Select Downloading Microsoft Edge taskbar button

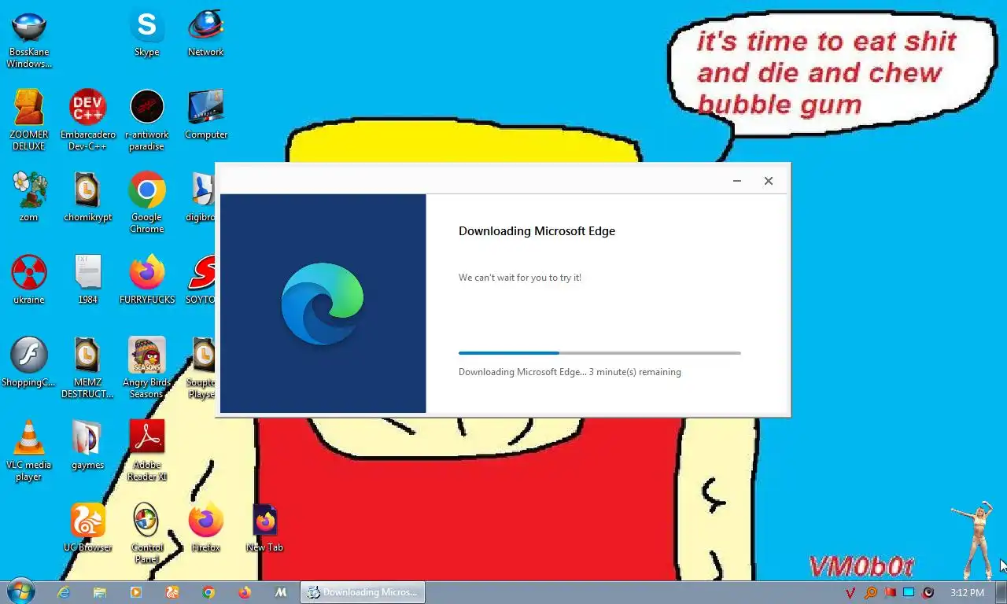point(363,592)
